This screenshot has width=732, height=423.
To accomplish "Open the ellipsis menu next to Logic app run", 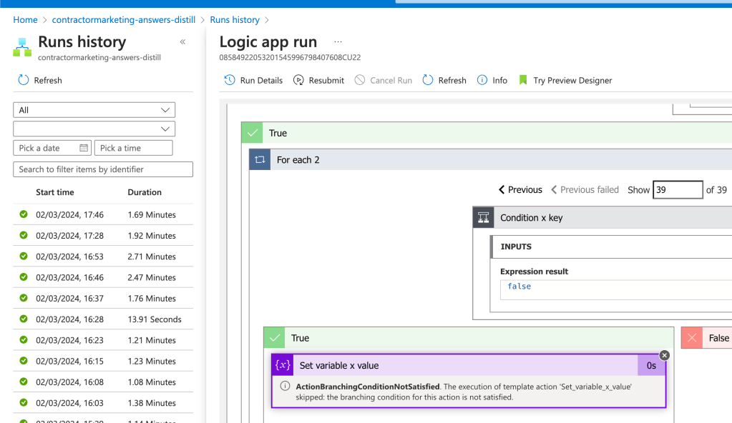I will coord(338,42).
